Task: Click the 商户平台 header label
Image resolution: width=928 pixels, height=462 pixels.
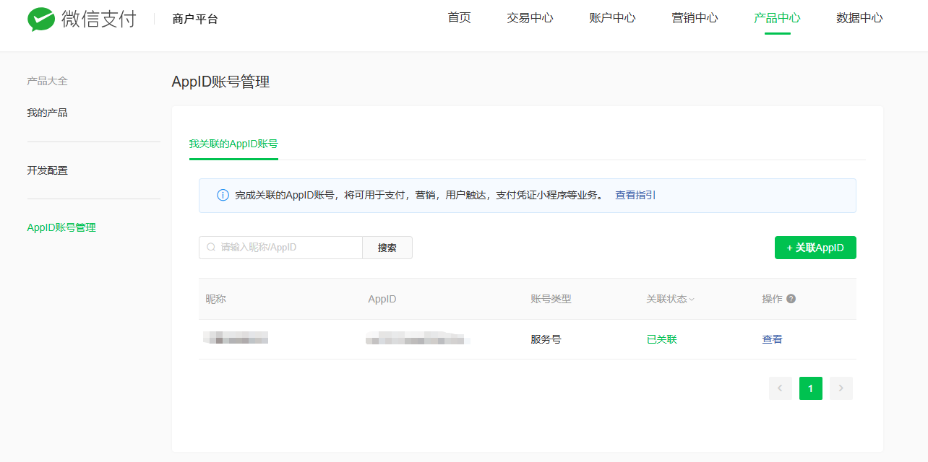Action: point(195,19)
